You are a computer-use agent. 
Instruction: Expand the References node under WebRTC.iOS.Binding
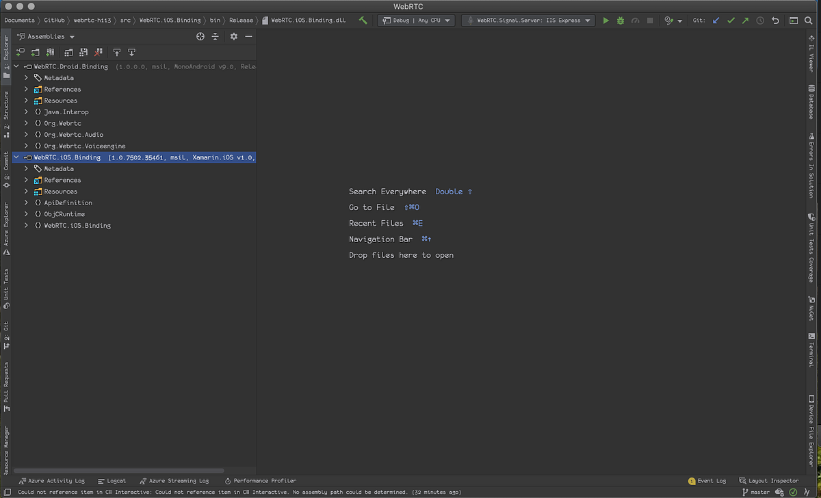coord(25,180)
